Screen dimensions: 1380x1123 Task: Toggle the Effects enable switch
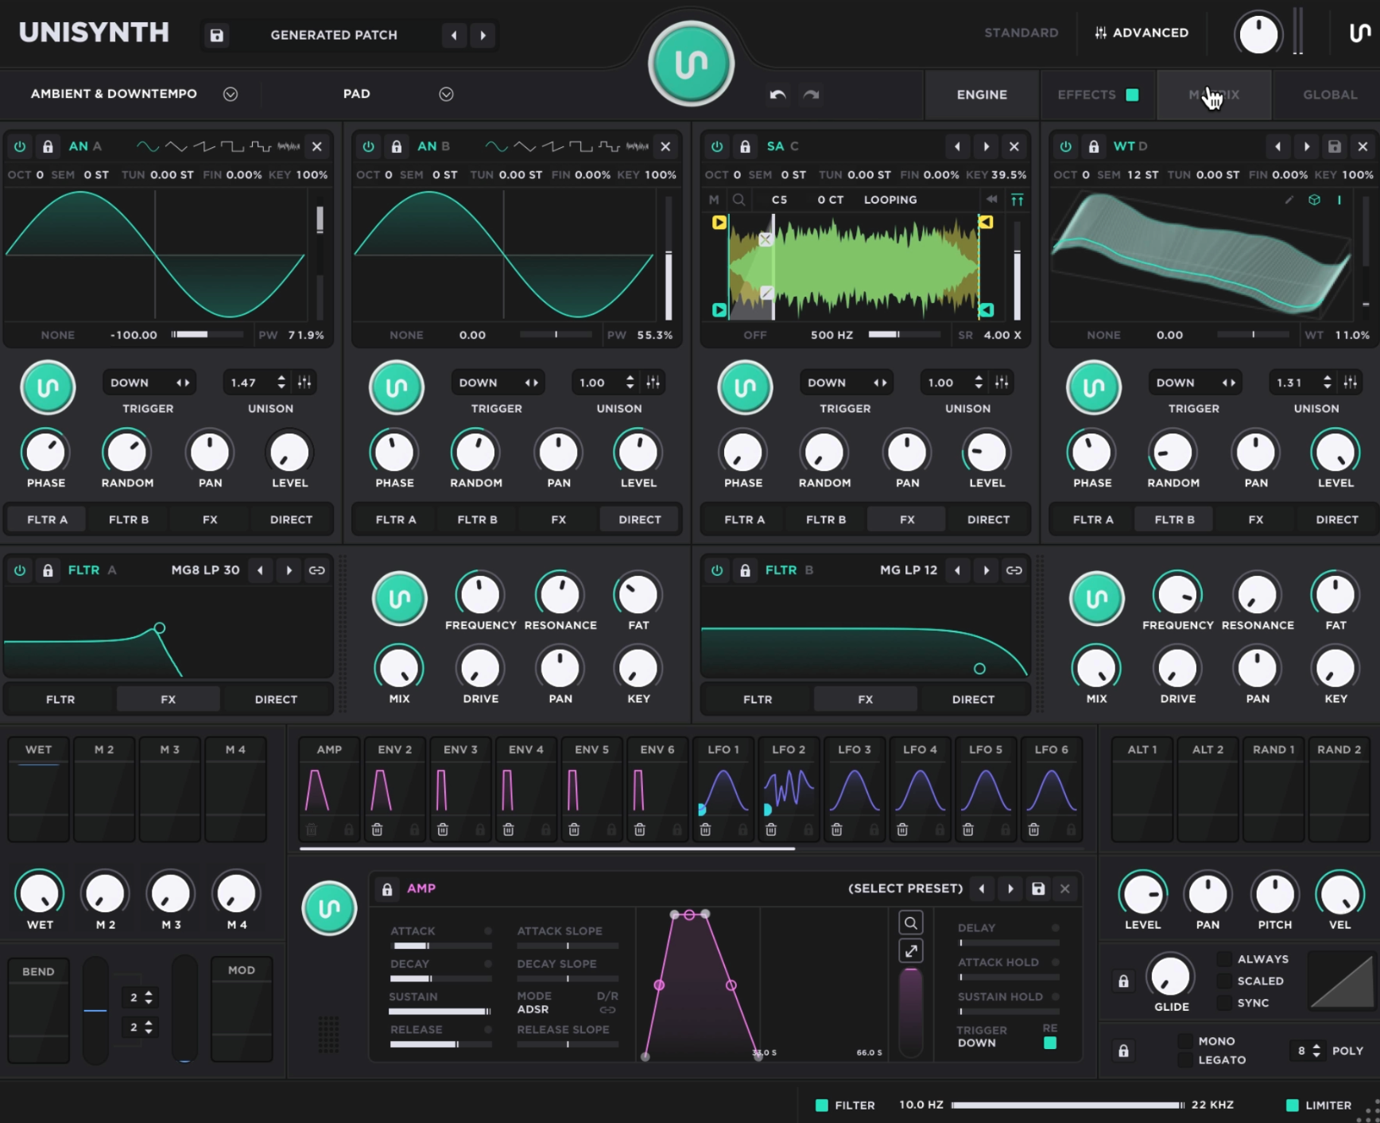pyautogui.click(x=1132, y=95)
